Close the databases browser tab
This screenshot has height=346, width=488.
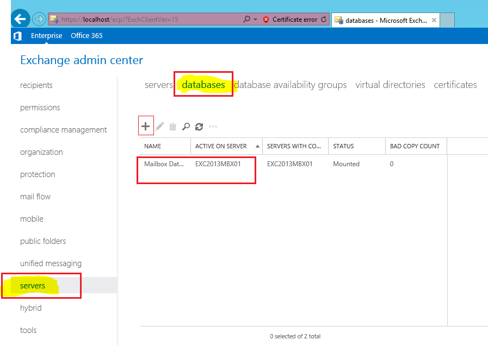pos(434,20)
